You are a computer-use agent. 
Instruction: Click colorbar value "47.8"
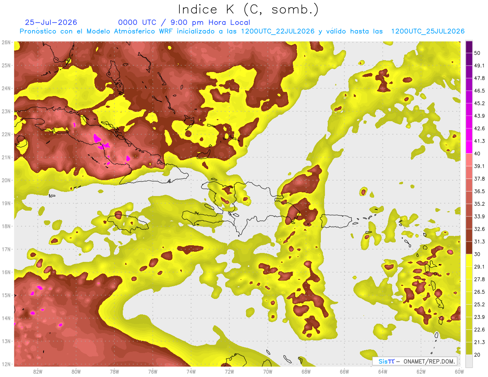coord(479,78)
